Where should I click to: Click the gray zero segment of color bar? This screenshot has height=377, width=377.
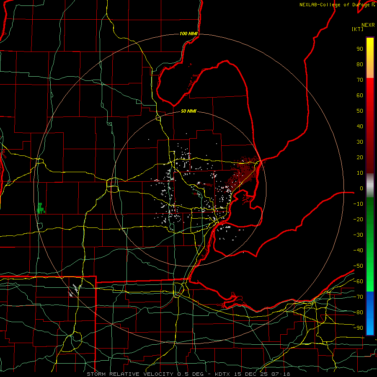(x=370, y=186)
